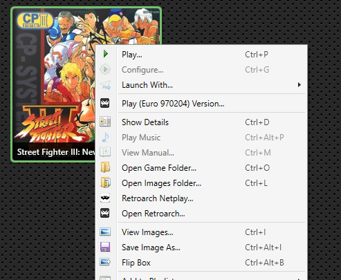
Task: Click the Save Image As floppy icon
Action: pyautogui.click(x=105, y=247)
